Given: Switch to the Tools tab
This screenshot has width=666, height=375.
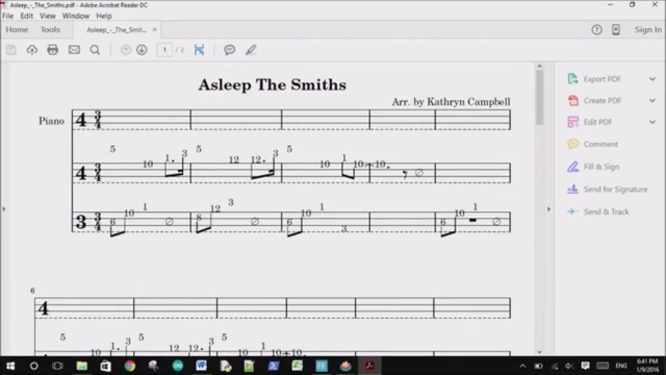Looking at the screenshot, I should coord(50,30).
